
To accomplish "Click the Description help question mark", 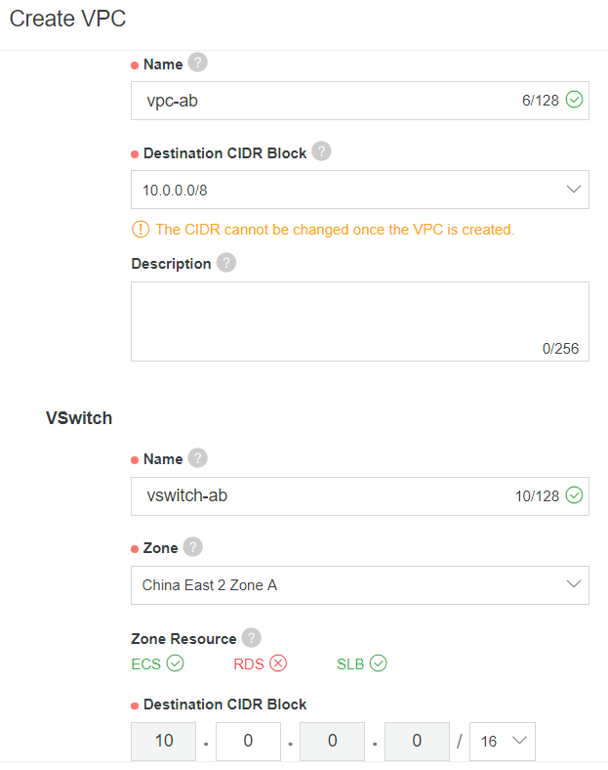I will (226, 262).
